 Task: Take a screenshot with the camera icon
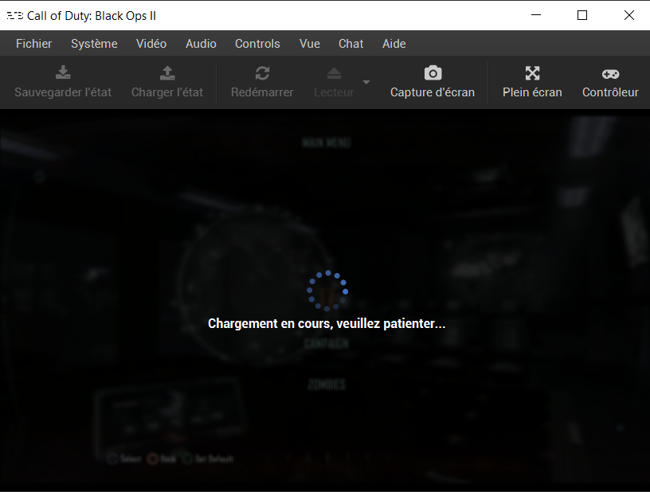(433, 73)
